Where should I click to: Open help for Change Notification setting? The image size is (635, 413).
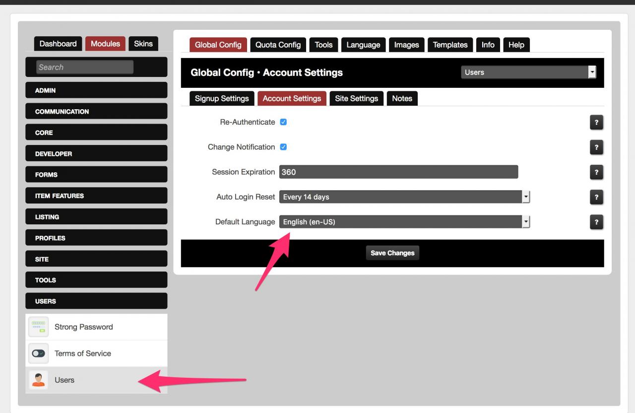596,147
